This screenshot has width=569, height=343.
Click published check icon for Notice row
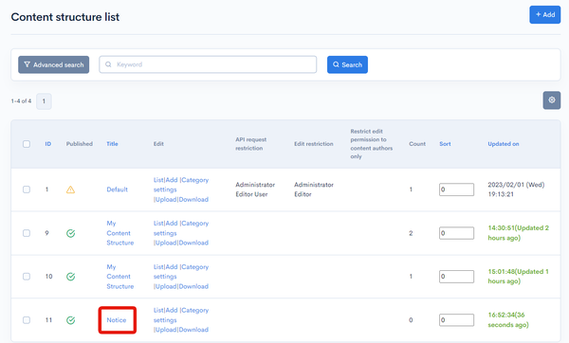pyautogui.click(x=71, y=320)
